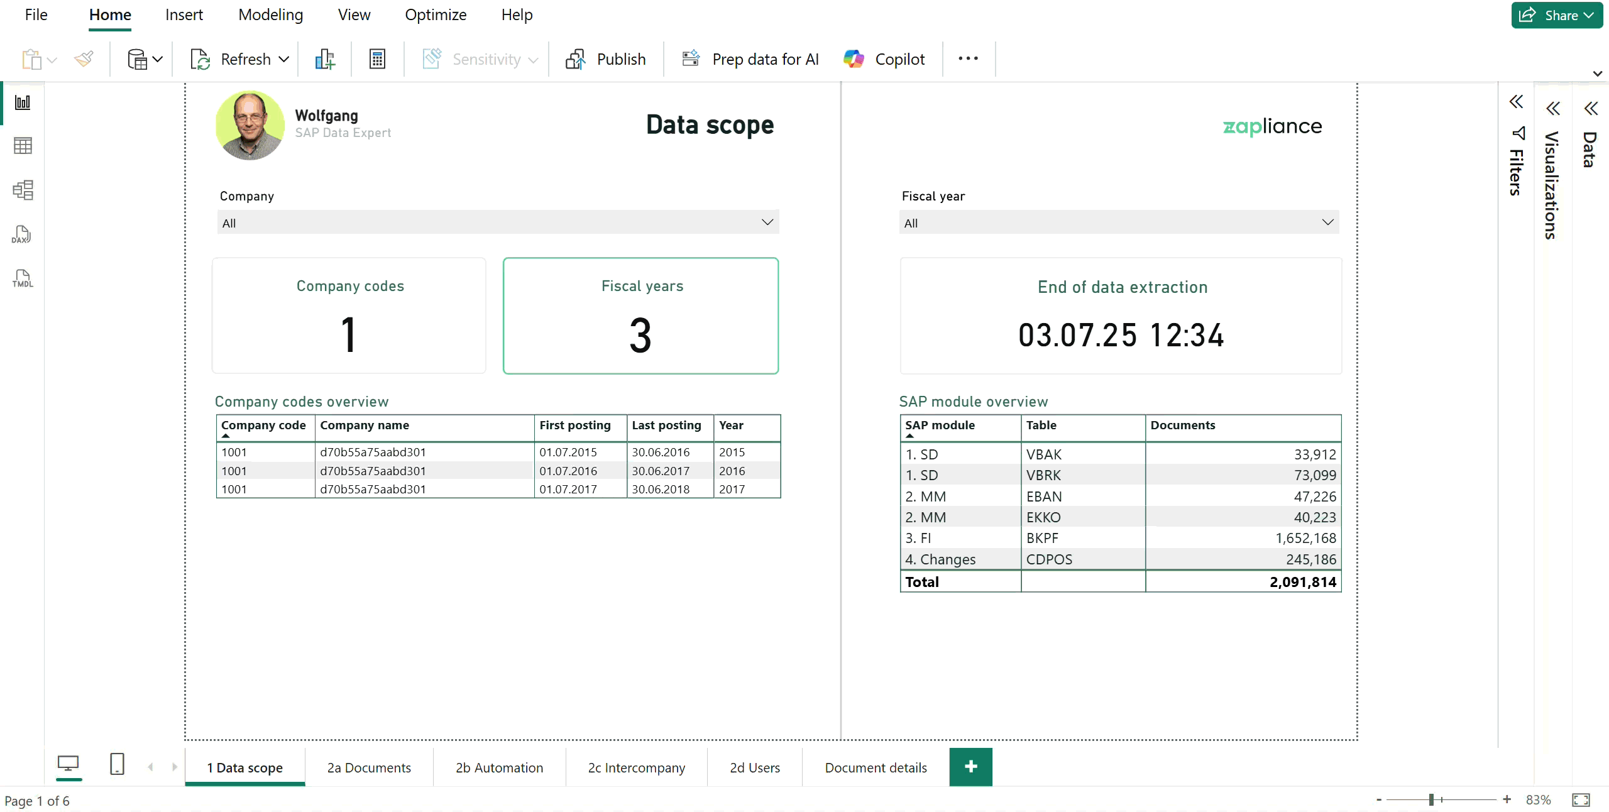Open the File menu
The width and height of the screenshot is (1609, 812).
[36, 14]
